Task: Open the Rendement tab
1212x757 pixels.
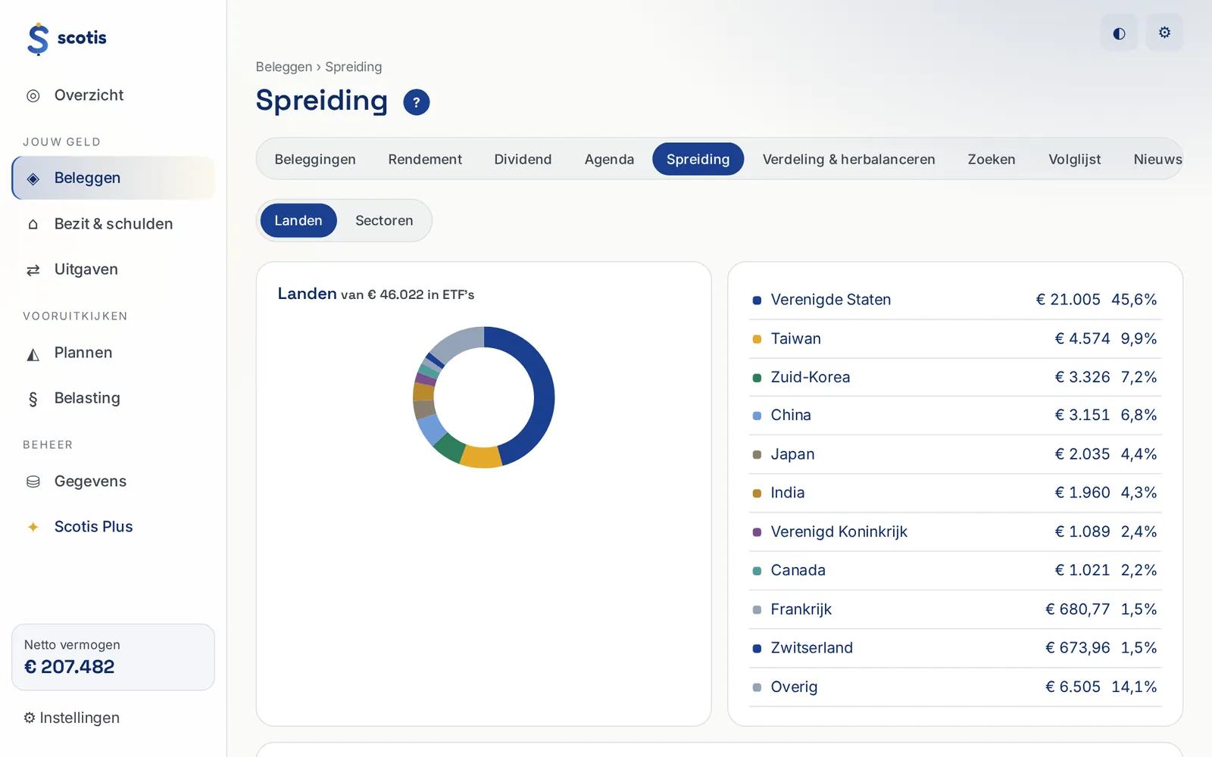Action: click(425, 159)
